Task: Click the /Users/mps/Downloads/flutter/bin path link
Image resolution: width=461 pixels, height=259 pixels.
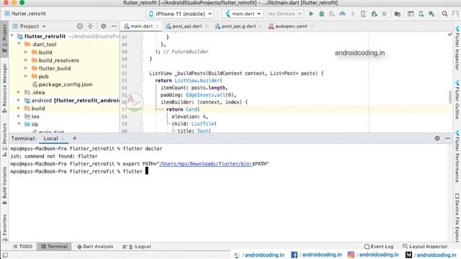Action: coord(205,164)
